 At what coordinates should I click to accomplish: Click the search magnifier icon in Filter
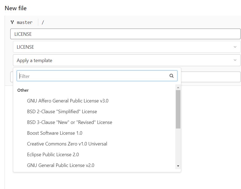point(172,76)
